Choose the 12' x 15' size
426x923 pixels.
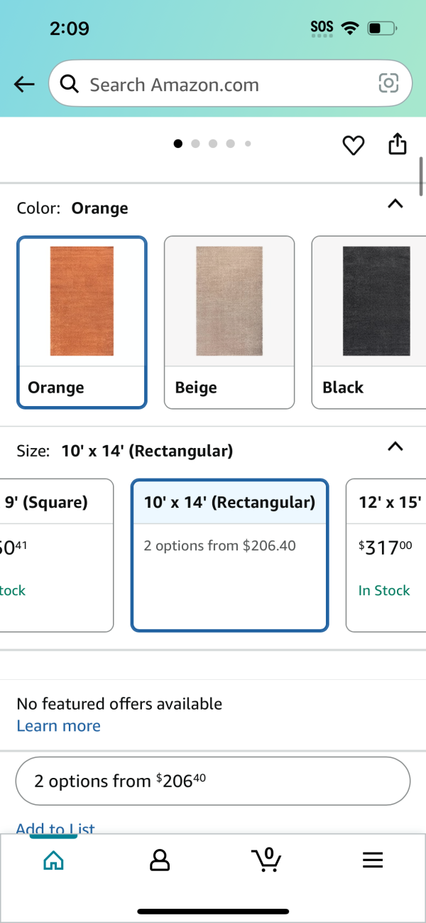click(386, 555)
